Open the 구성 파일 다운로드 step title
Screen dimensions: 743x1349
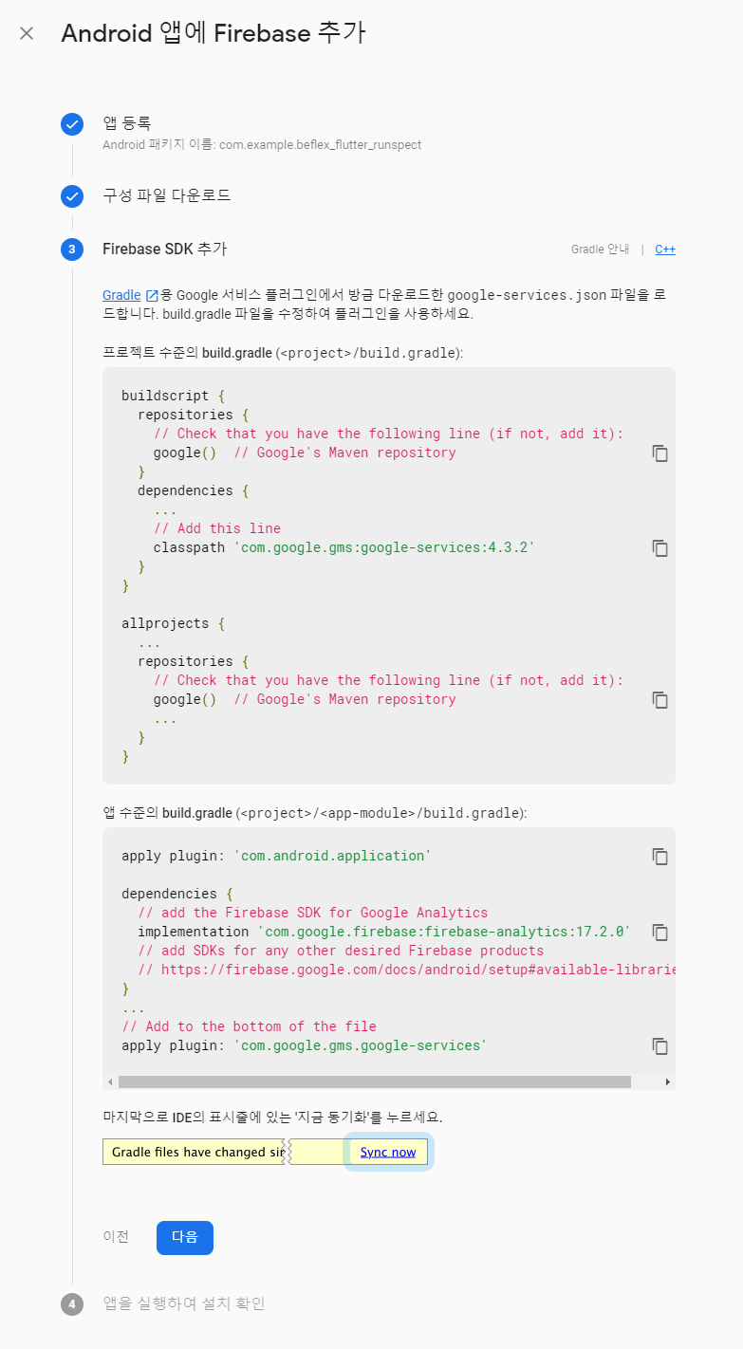tap(167, 195)
